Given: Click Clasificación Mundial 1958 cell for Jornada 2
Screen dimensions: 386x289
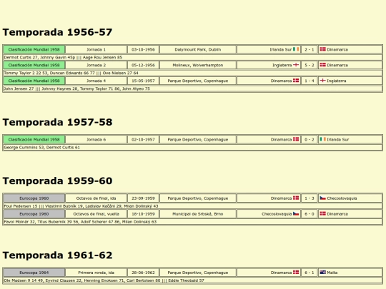Looking at the screenshot, I should pyautogui.click(x=34, y=65).
